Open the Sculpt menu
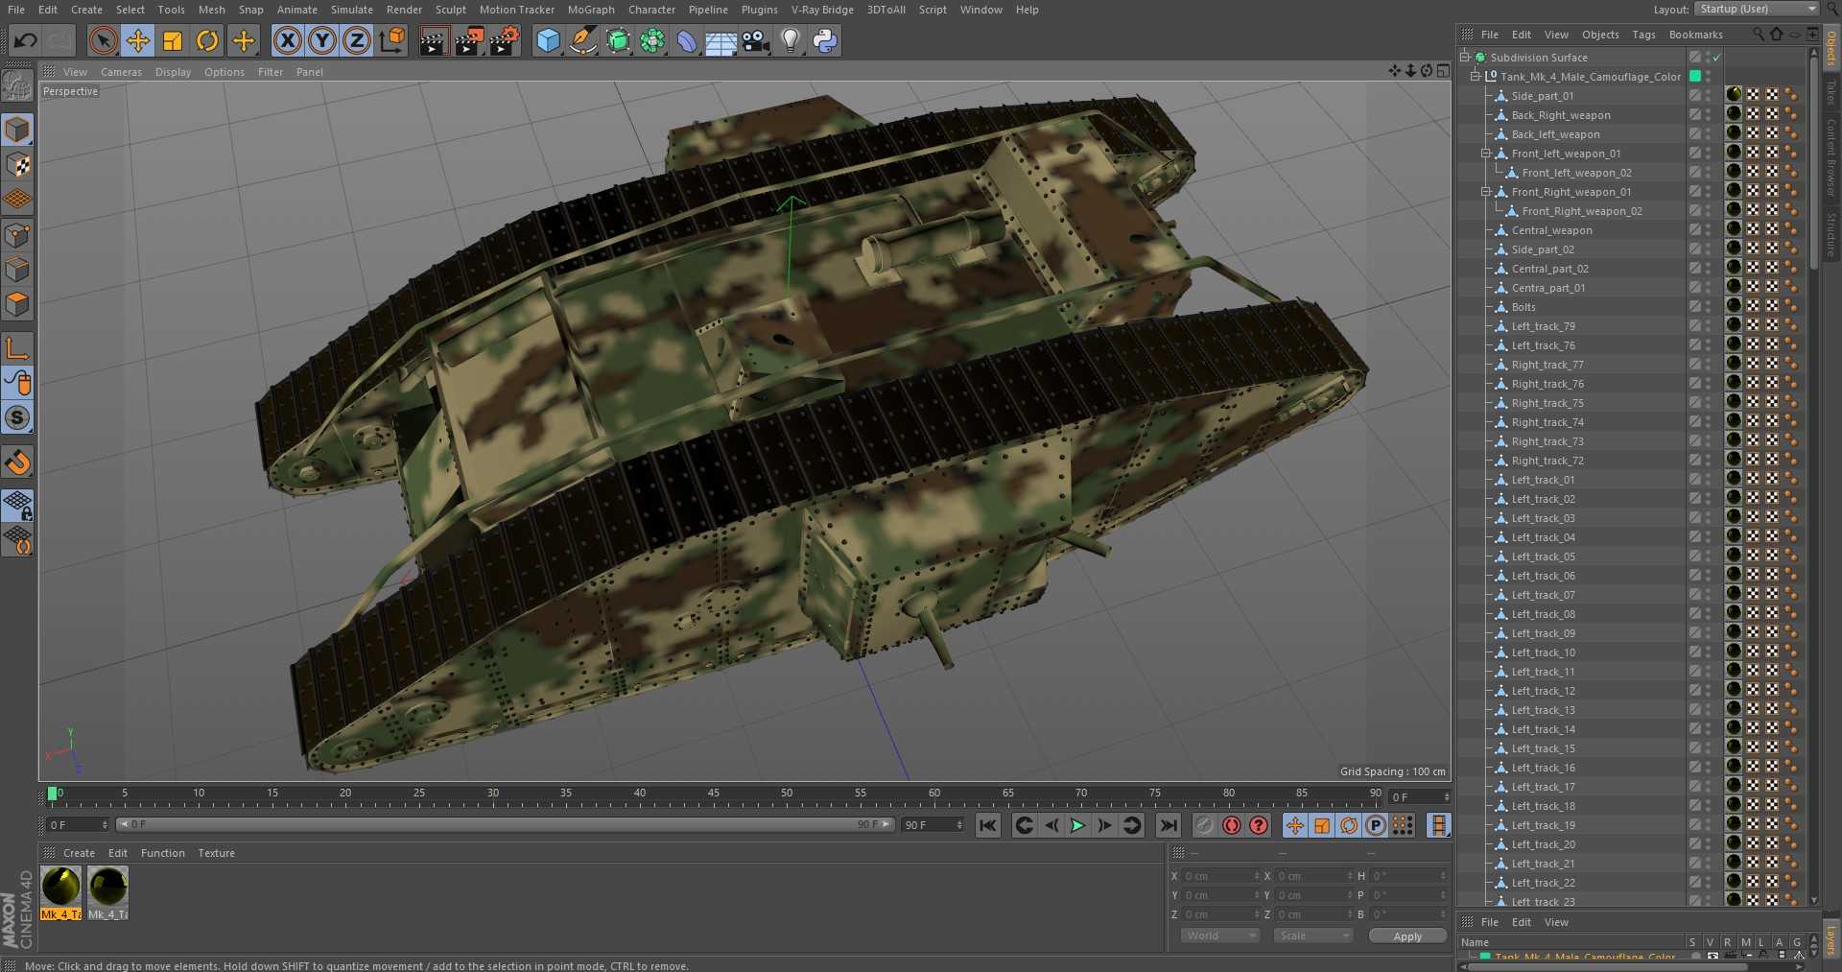This screenshot has height=972, width=1842. (x=450, y=10)
